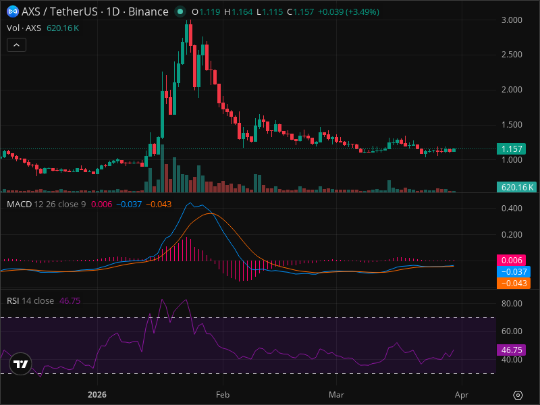Click MACD histogram value 0.006 in legend

(102, 205)
